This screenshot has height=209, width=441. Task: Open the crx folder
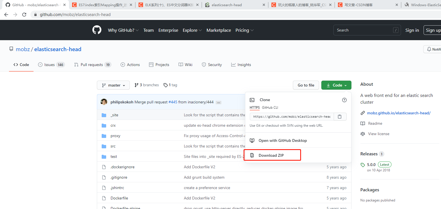click(113, 125)
